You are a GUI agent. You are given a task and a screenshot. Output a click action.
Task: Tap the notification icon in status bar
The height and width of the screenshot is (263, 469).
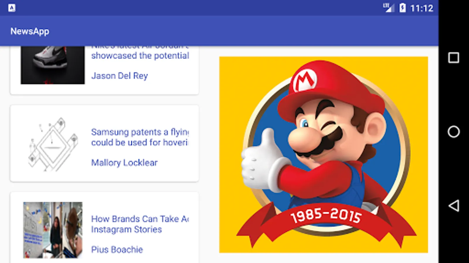tap(12, 8)
